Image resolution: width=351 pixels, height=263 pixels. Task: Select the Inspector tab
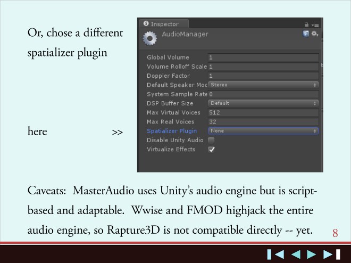pos(163,24)
